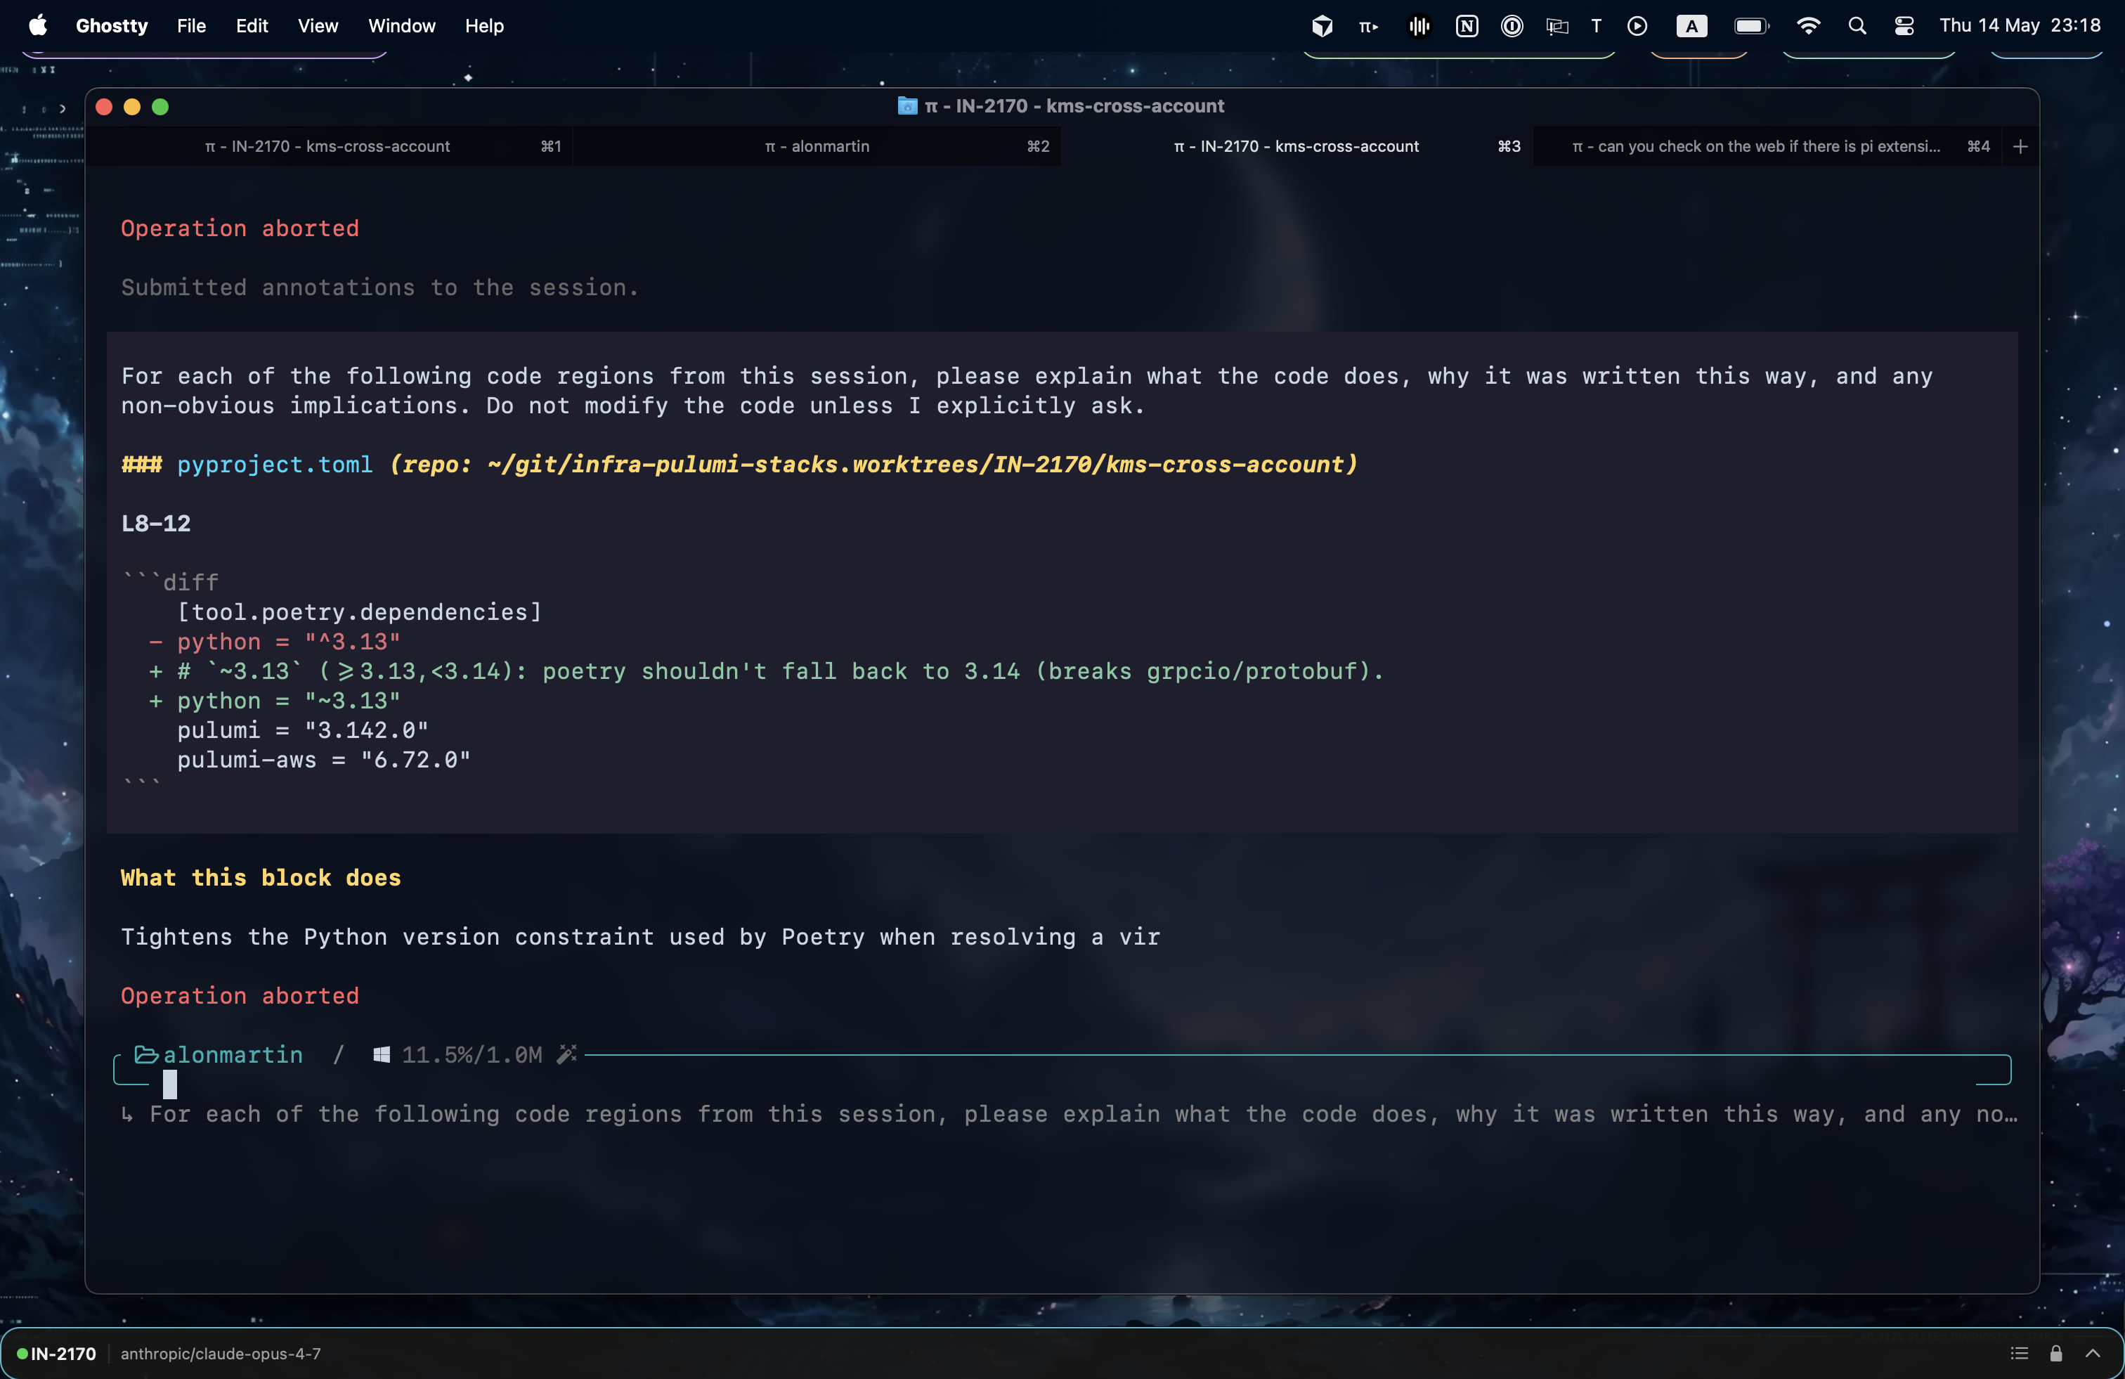Click the pulumi-aws = "6.72.0" line
The height and width of the screenshot is (1379, 2125).
(x=324, y=759)
